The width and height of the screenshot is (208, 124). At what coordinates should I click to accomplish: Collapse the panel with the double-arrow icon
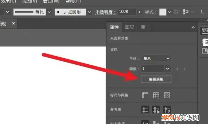pyautogui.click(x=193, y=27)
